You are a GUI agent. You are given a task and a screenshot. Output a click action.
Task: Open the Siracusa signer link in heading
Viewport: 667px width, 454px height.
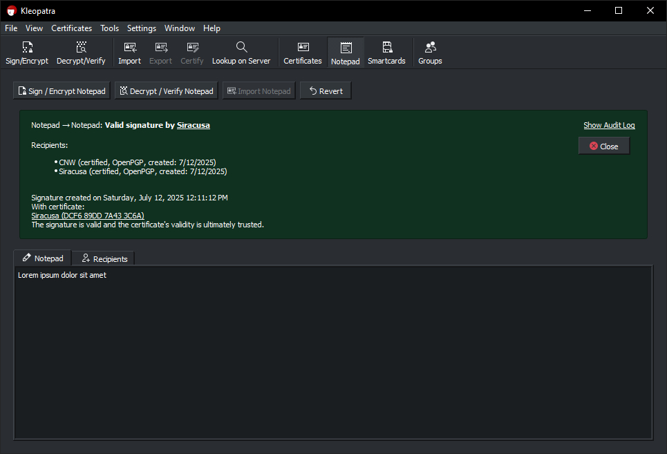click(x=193, y=125)
